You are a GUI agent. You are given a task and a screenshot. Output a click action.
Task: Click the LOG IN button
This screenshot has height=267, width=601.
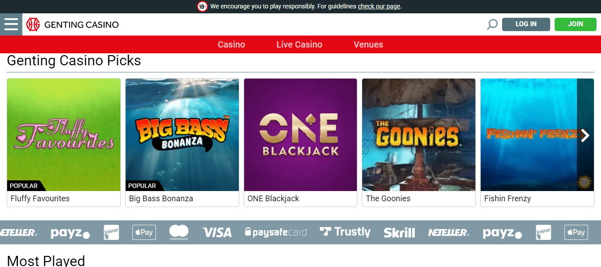tap(526, 24)
